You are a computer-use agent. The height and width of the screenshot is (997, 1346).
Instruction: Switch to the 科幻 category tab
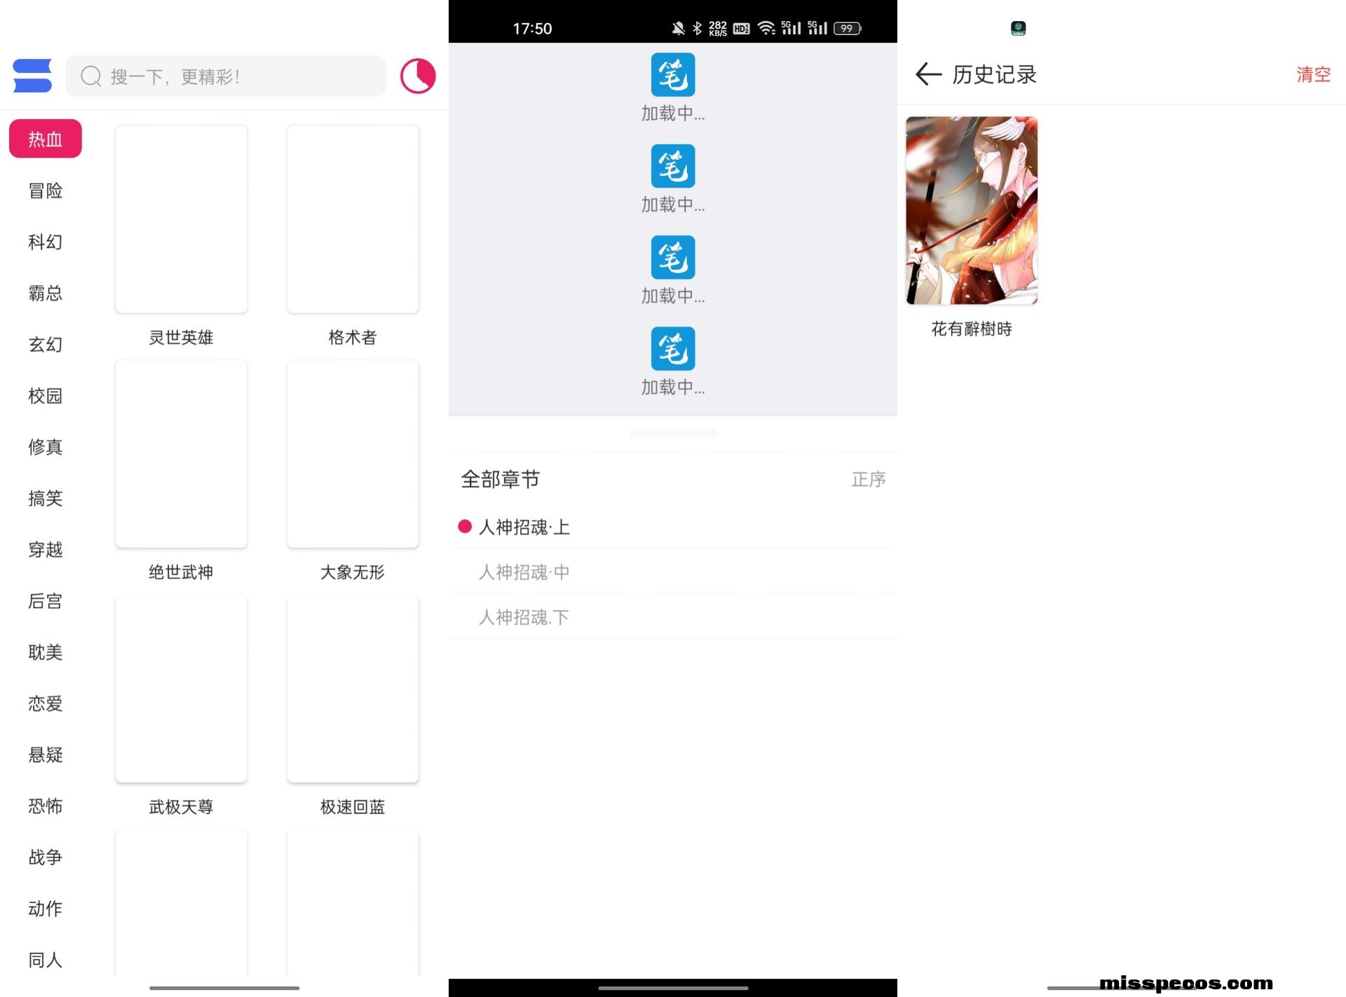click(x=46, y=242)
